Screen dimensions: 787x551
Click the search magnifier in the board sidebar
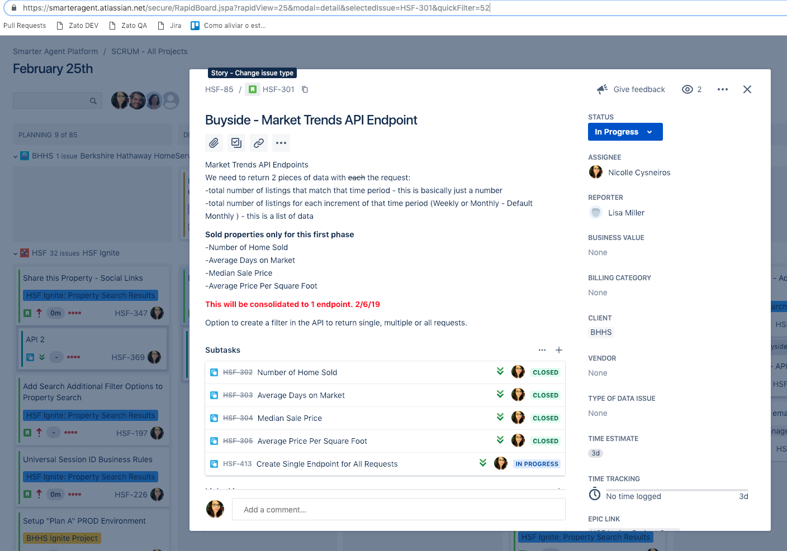pos(93,100)
